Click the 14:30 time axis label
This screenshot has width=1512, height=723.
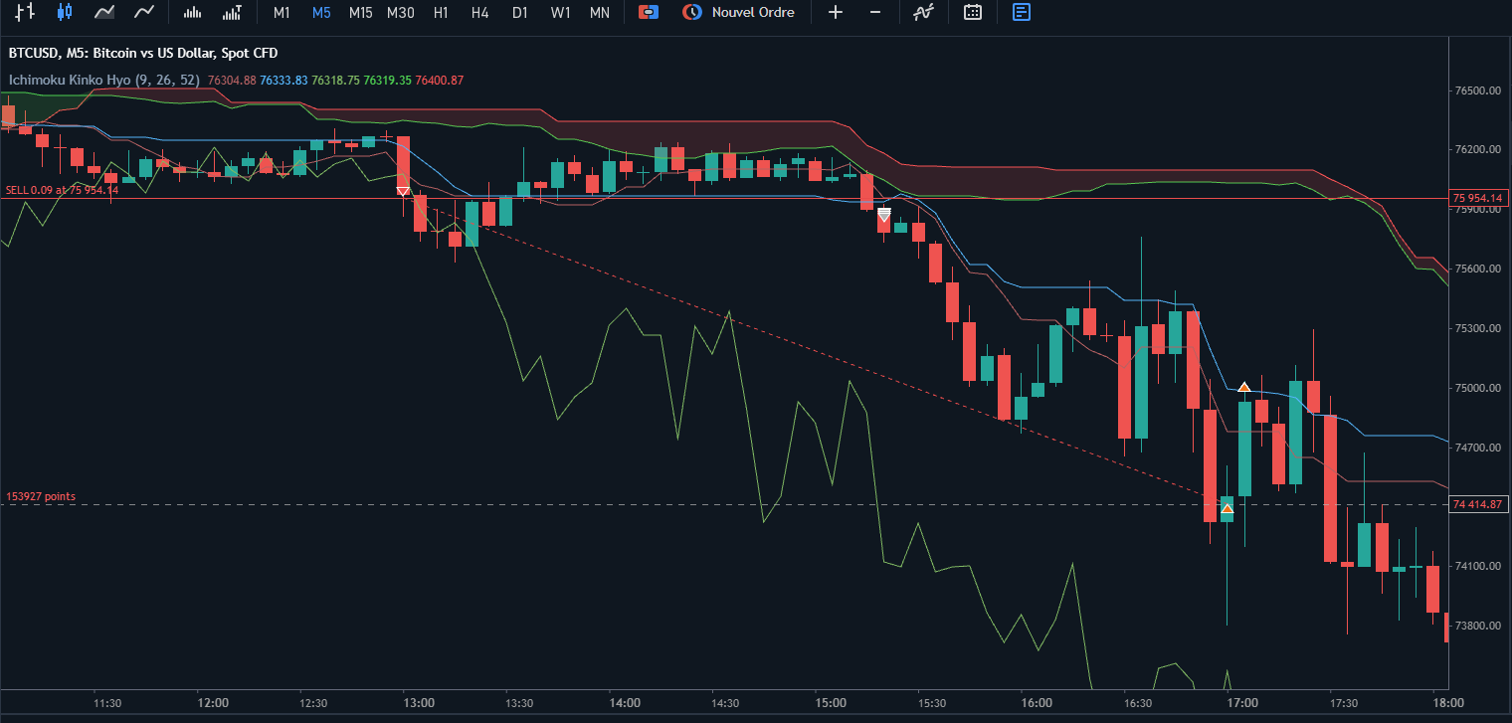tap(725, 703)
